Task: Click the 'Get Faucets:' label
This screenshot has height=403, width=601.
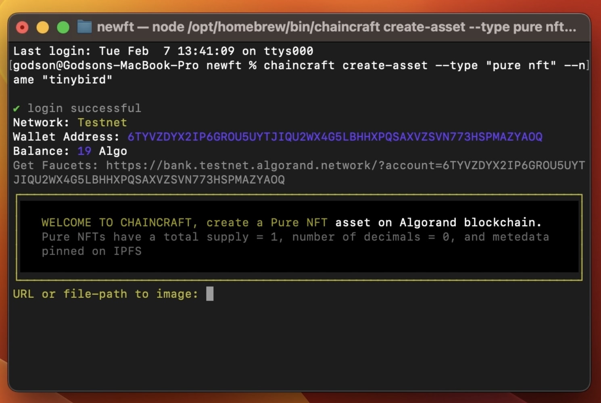Action: click(56, 165)
